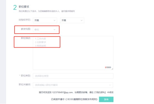Click inside the 职位描述 text area
This screenshot has height=104, width=154.
pos(73,53)
